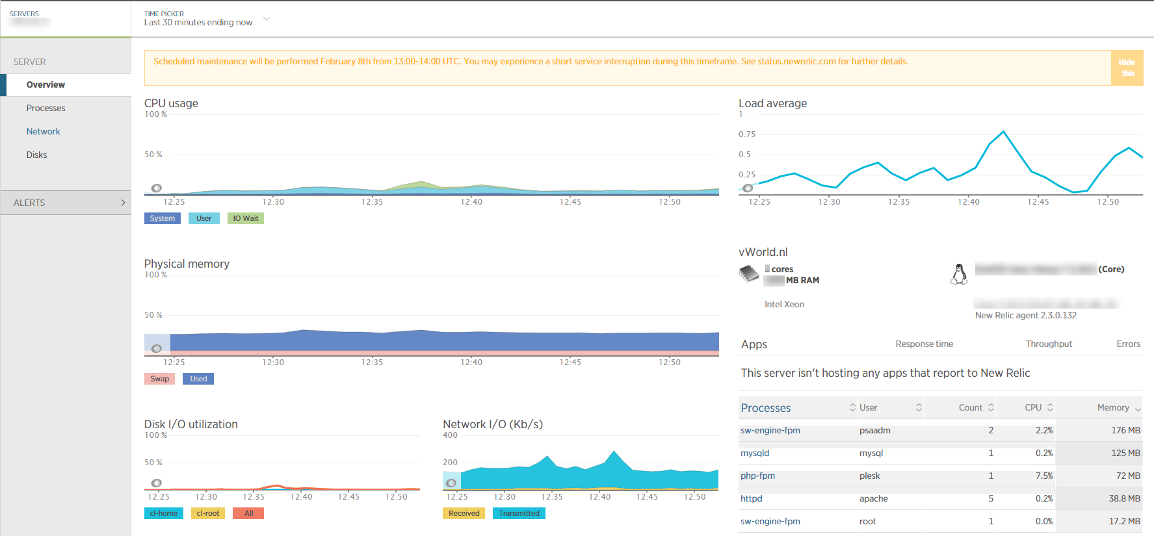Open the php-fpm process link

(757, 476)
